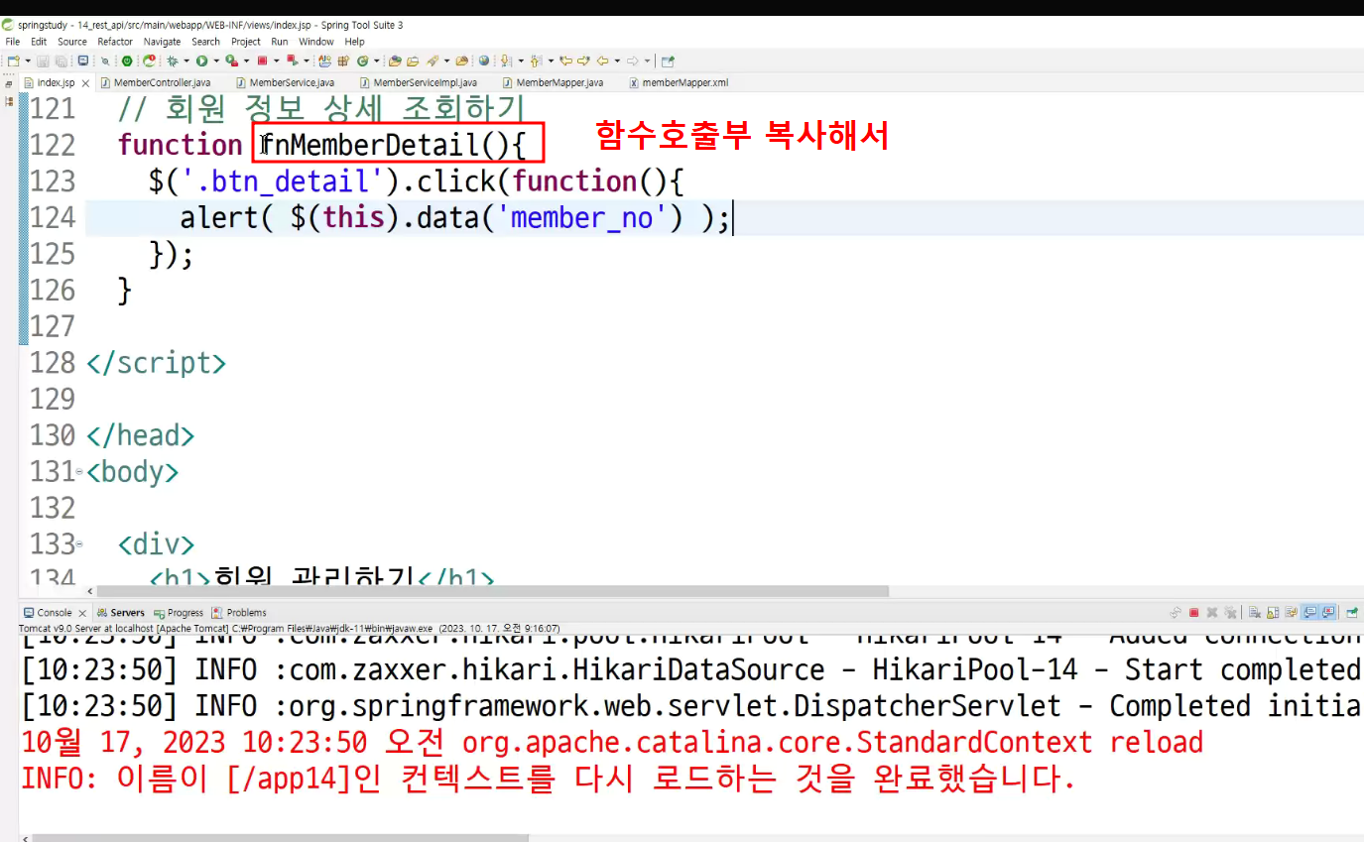Click the Open Type icon in toolbar
The width and height of the screenshot is (1364, 842).
395,60
